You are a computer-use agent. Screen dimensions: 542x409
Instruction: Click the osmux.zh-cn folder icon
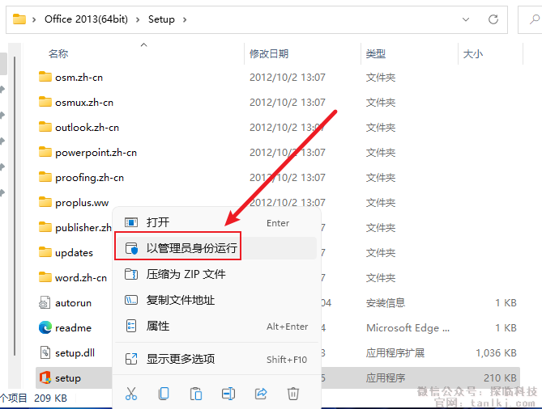coord(45,102)
